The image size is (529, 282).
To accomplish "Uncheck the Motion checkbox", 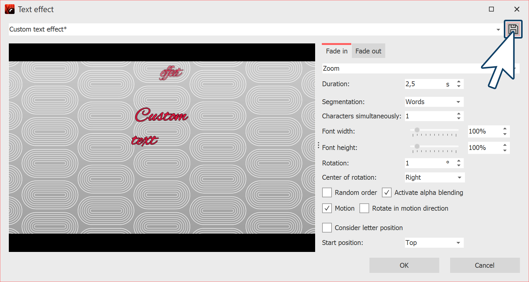I will coord(327,208).
